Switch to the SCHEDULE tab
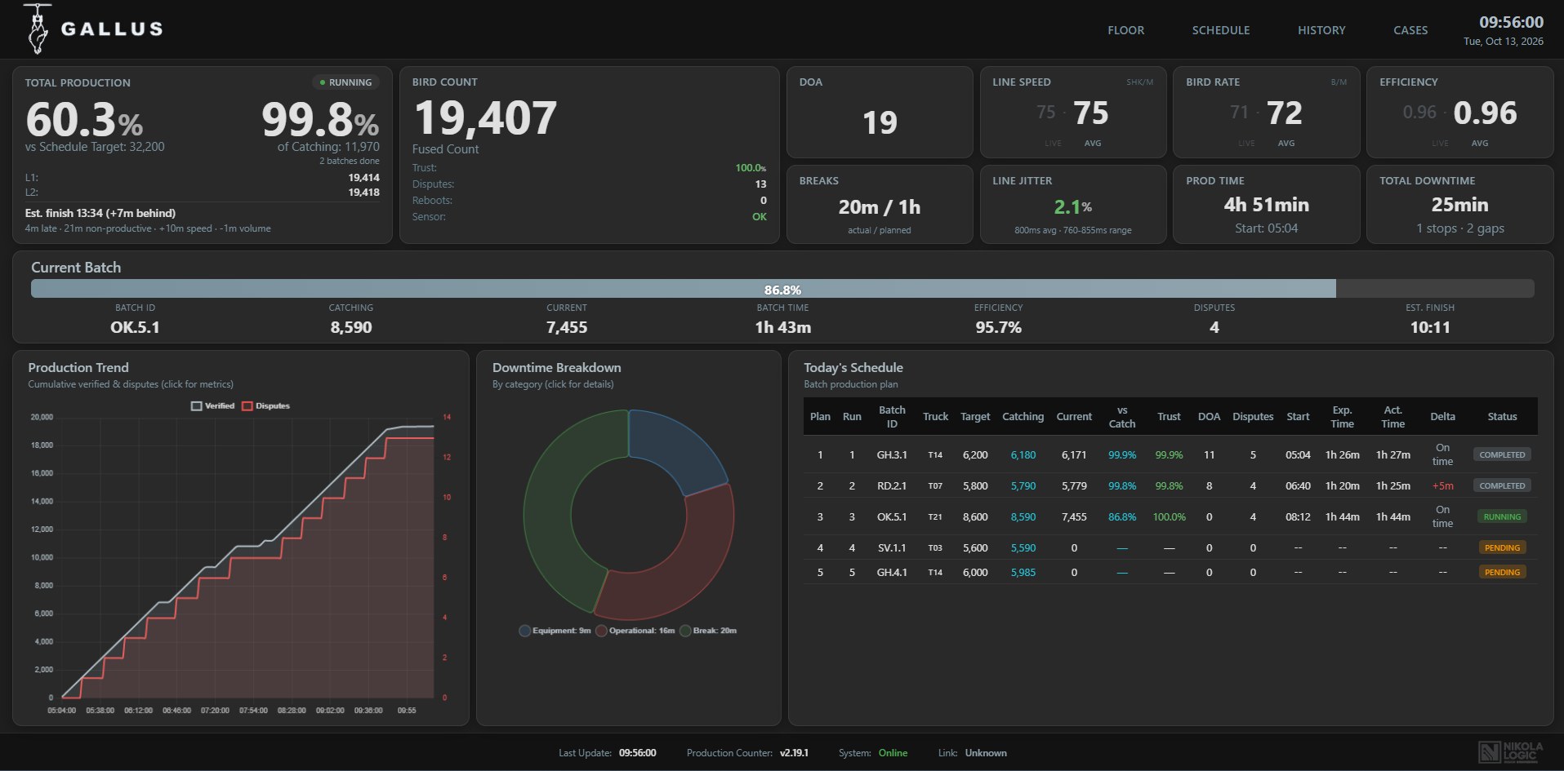Screen dimensions: 1564x771 point(1220,30)
